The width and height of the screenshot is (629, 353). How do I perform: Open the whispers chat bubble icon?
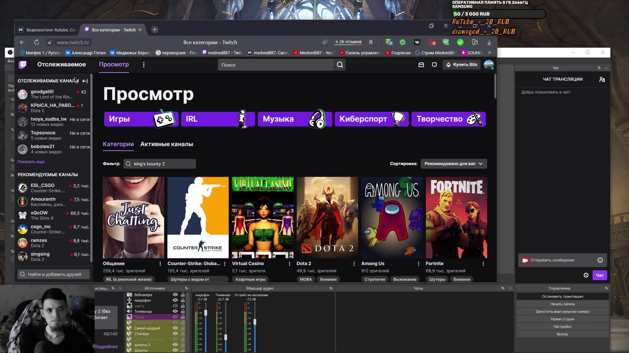coord(434,65)
